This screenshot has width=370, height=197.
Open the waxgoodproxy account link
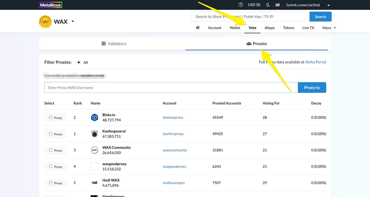tap(174, 166)
